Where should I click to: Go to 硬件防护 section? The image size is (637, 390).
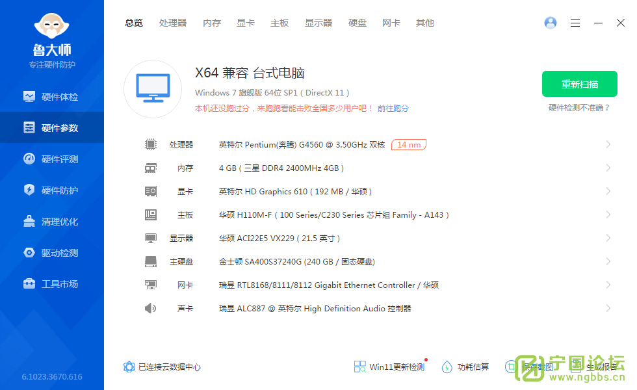coord(51,190)
